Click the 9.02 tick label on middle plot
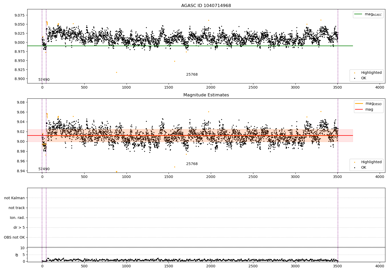The height and width of the screenshot is (272, 389). tap(20, 132)
